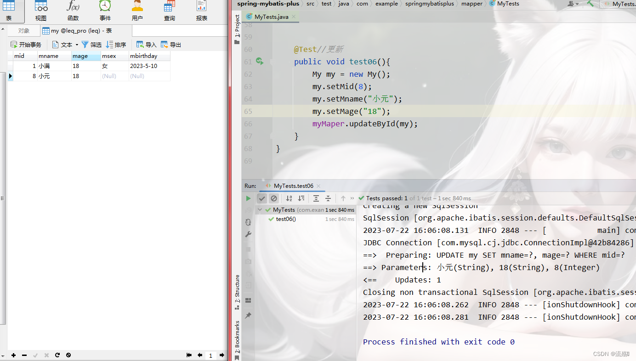Viewport: 636px width, 361px height.
Task: Refresh the data grid with the refresh icon
Action: coord(57,355)
